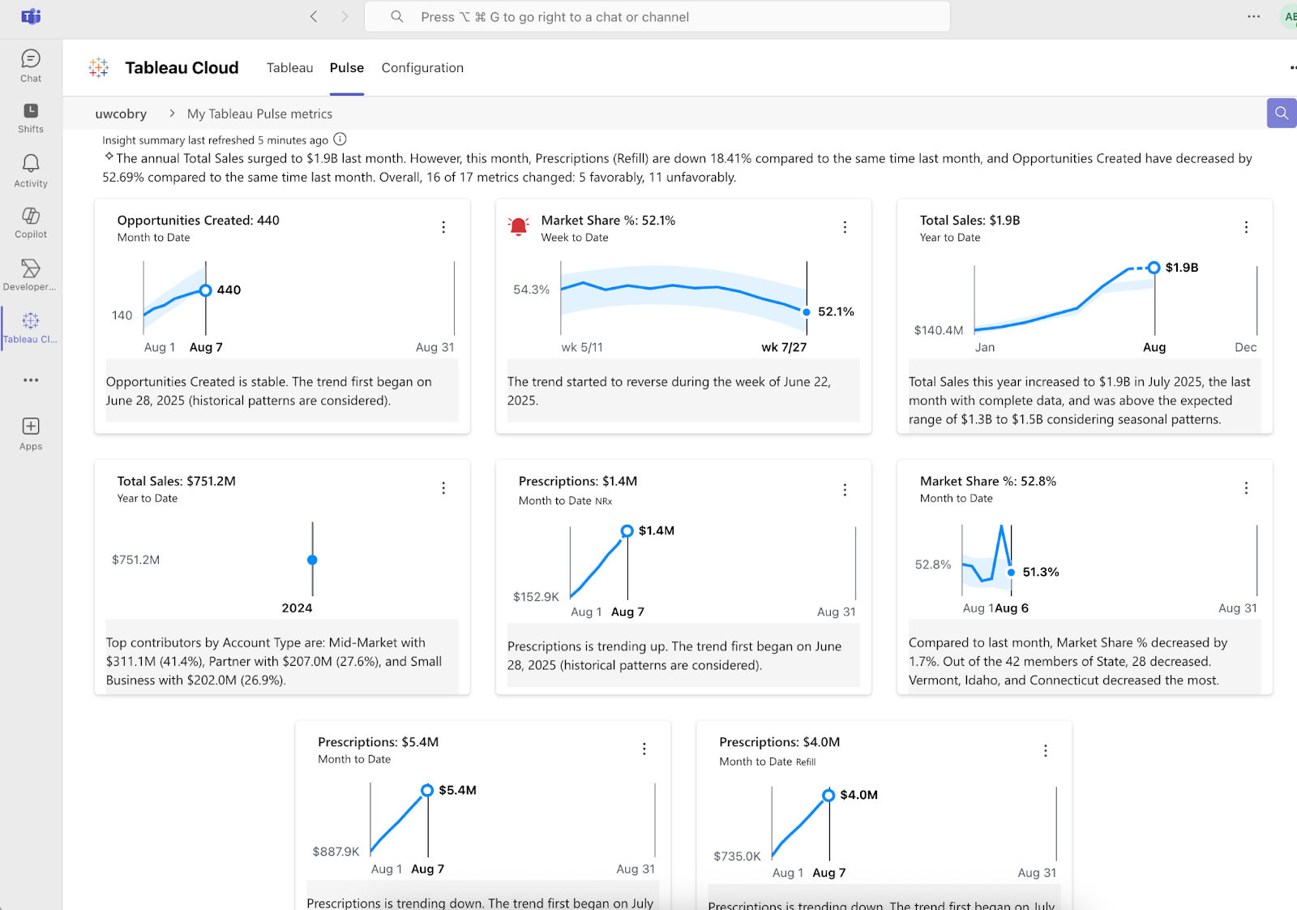Click the blue search icon near the breadcrumb
Viewport: 1297px width, 910px height.
click(x=1281, y=114)
